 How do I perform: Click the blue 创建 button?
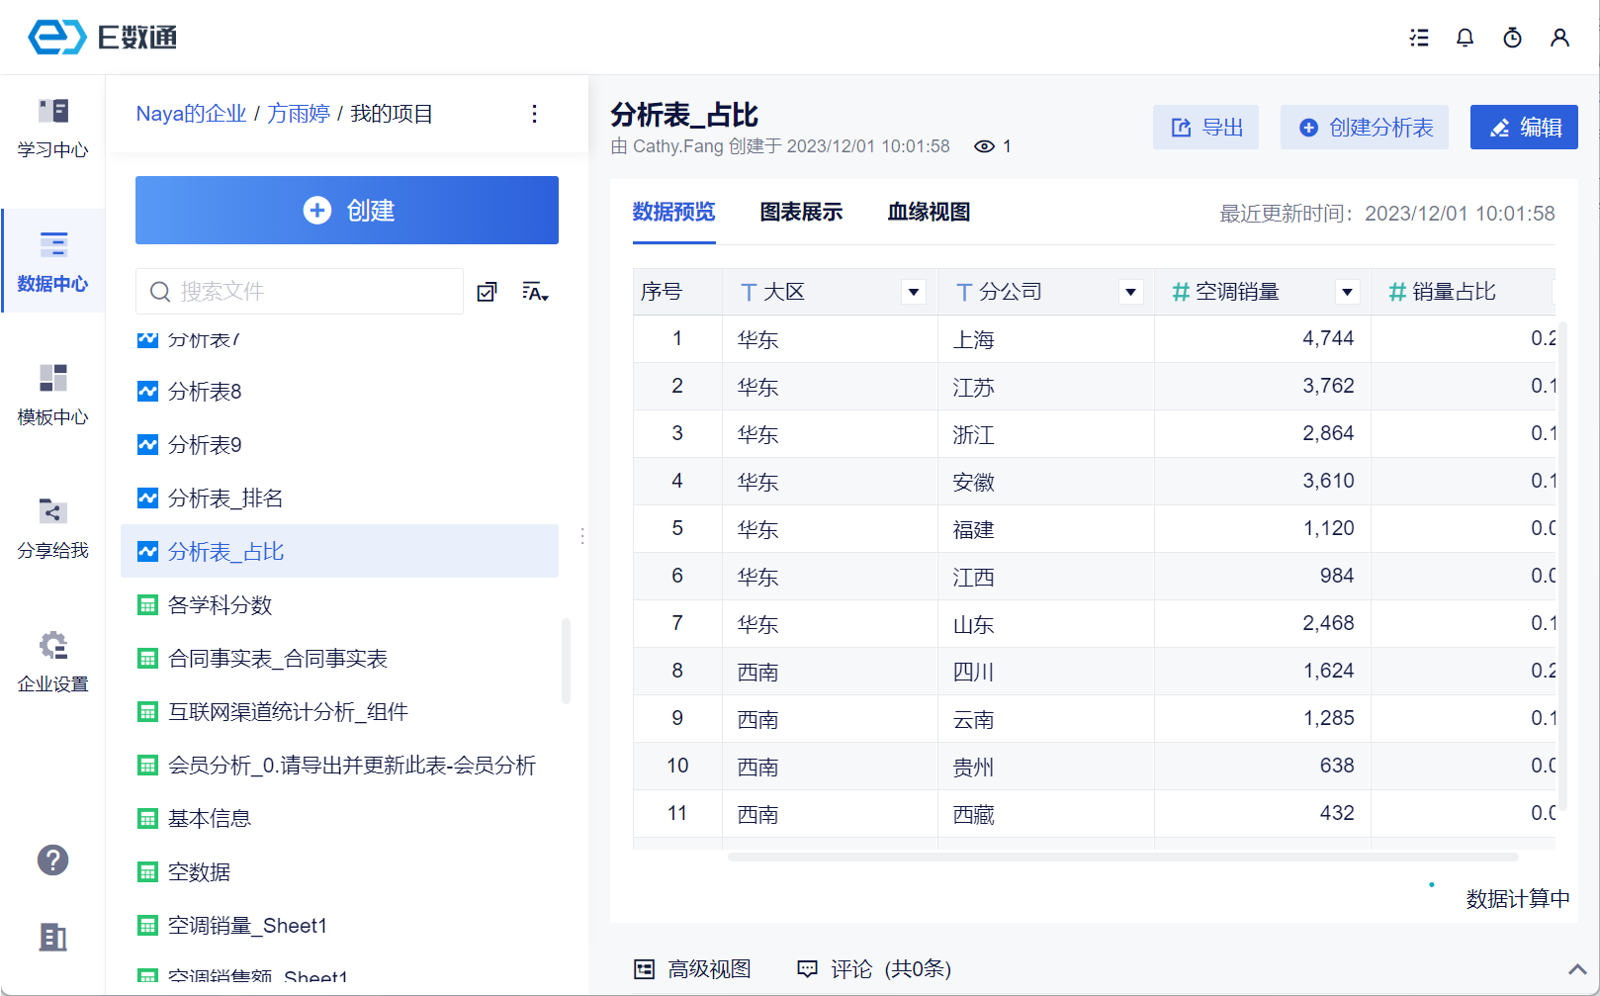347,211
